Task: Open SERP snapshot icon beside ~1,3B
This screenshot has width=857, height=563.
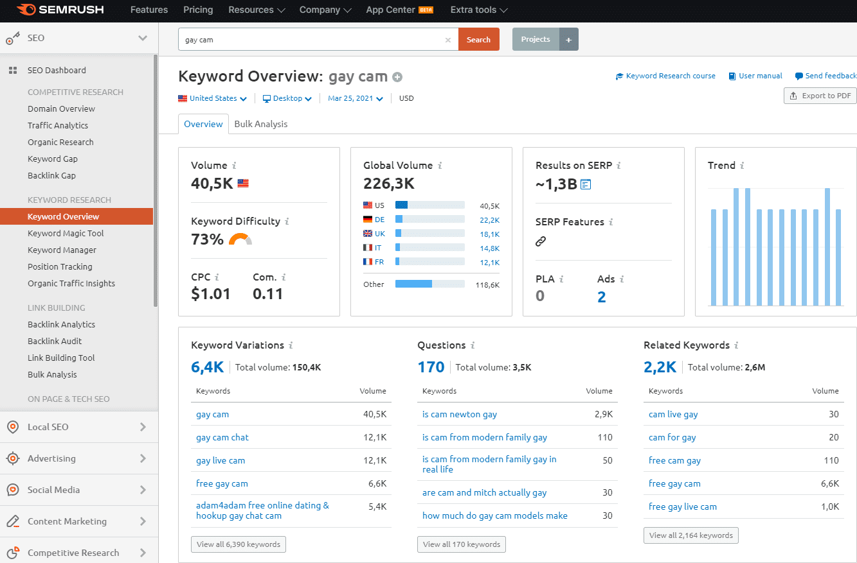Action: coord(586,185)
